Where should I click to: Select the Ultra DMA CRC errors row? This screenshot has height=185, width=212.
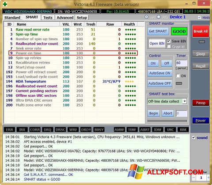71,100
